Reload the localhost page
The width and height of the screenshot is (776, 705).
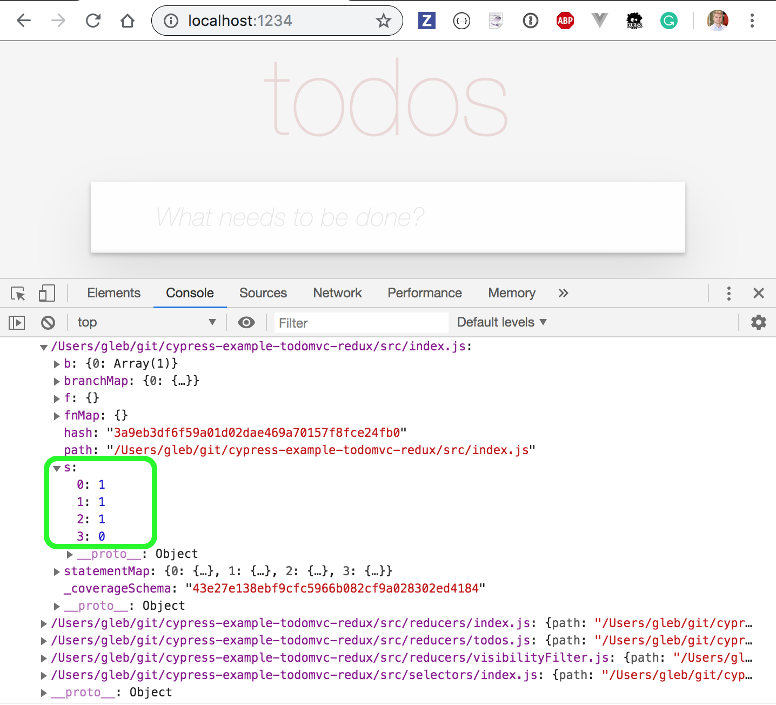click(x=93, y=21)
